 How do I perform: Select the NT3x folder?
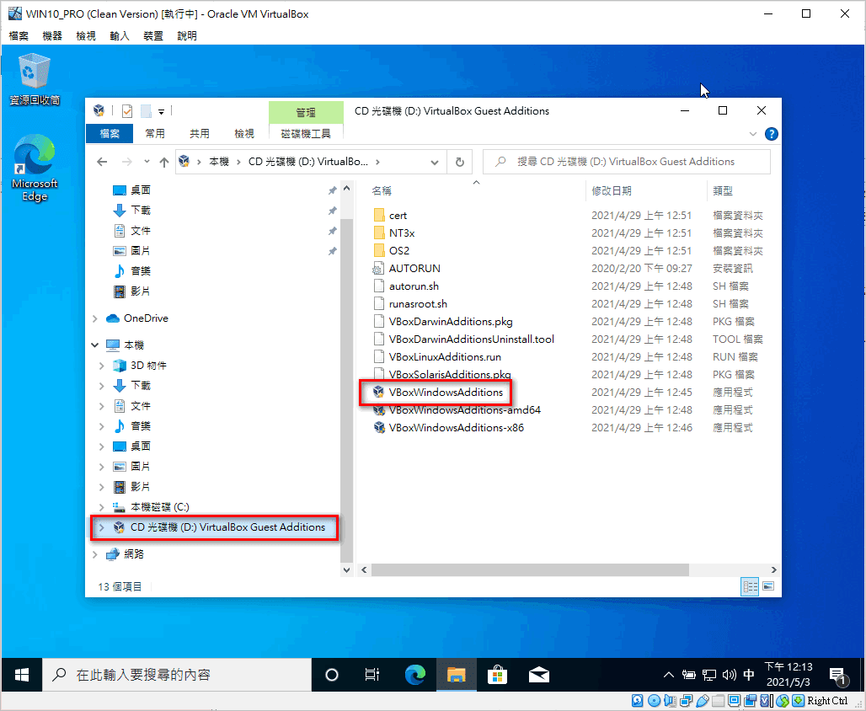393,233
